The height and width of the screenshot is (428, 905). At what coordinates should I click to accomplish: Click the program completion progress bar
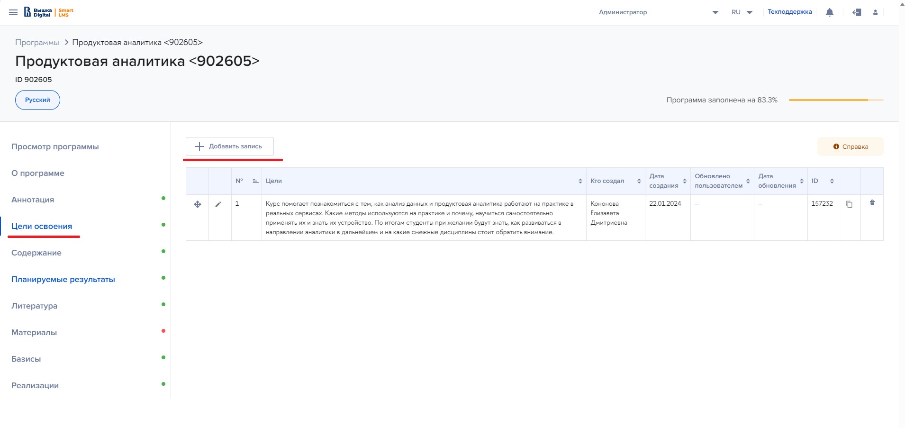[x=836, y=100]
